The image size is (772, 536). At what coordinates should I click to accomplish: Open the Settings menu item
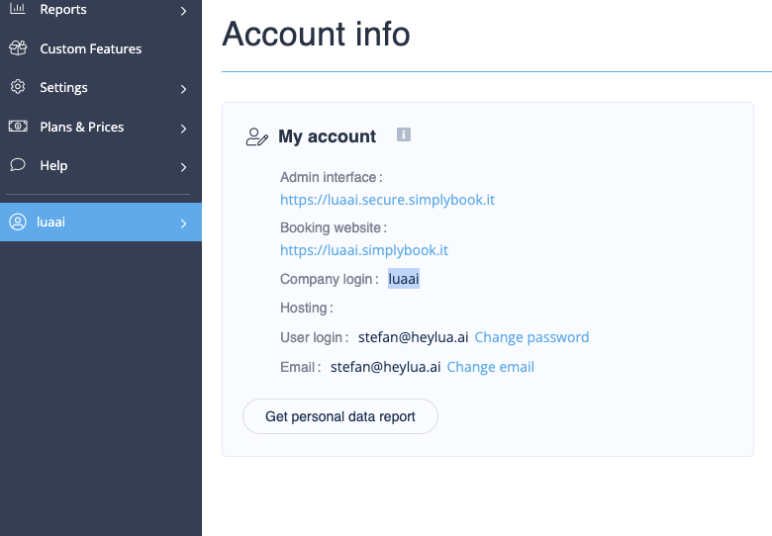[x=101, y=88]
